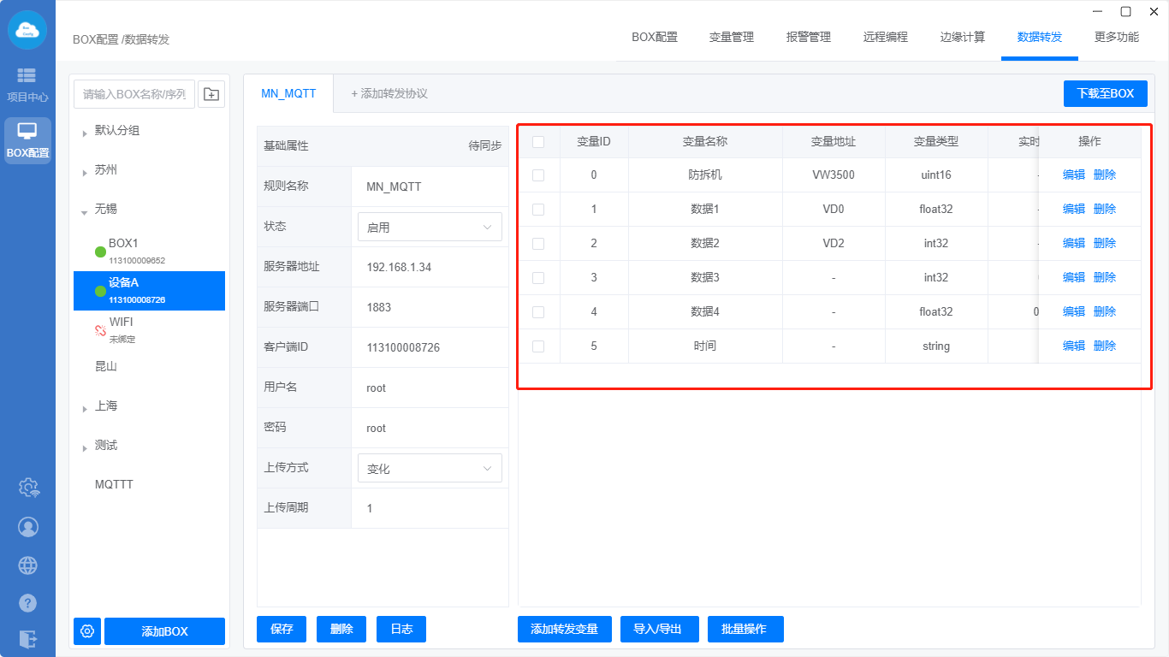The width and height of the screenshot is (1169, 657).
Task: Open the 状态 dropdown showing 启用
Action: [x=430, y=228]
